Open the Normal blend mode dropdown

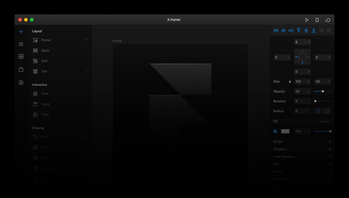point(325,121)
